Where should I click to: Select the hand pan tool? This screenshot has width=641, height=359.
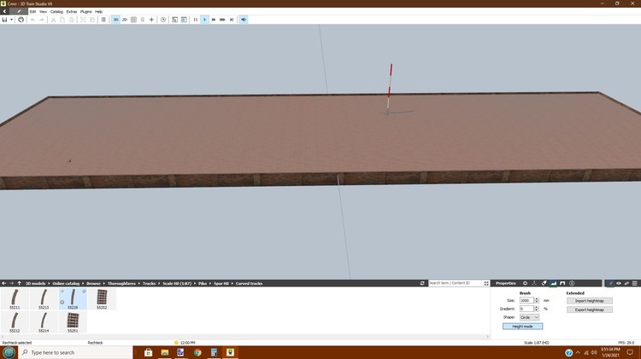click(21, 19)
